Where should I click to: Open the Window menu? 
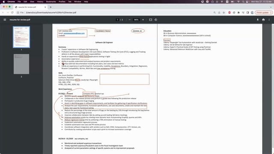click(77, 2)
